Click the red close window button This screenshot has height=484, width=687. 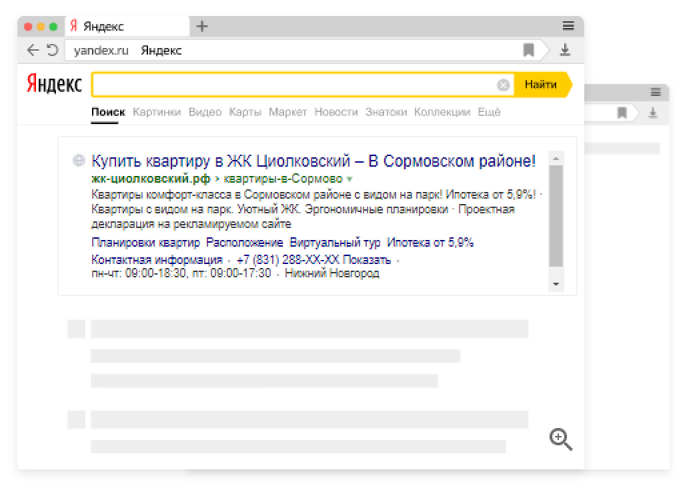click(x=28, y=27)
